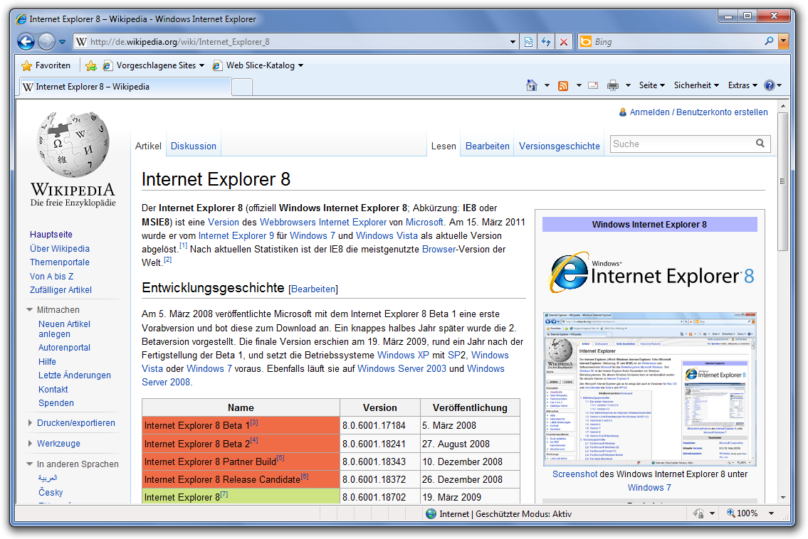The width and height of the screenshot is (808, 539).
Task: Click the Windows Vista link in intro
Action: click(387, 236)
